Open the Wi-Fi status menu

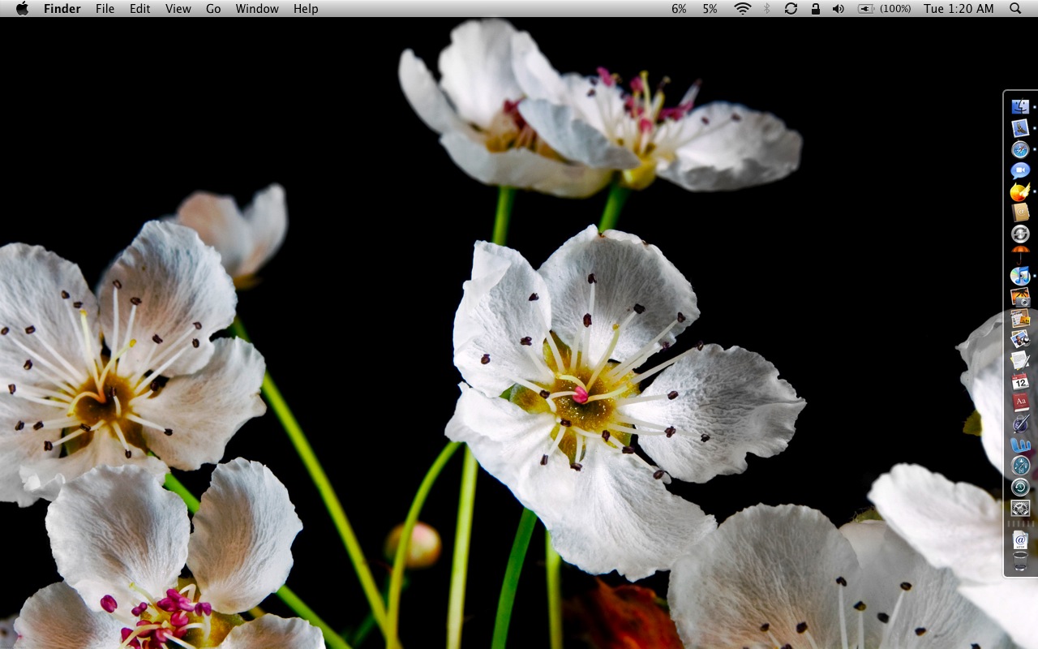742,9
